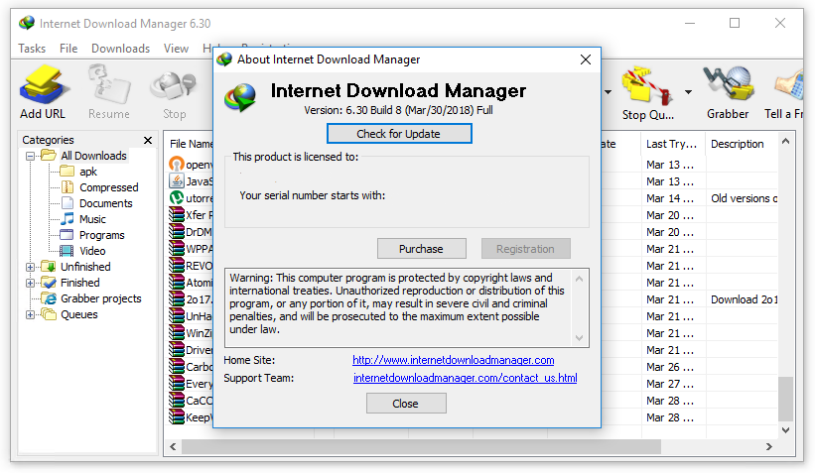The height and width of the screenshot is (473, 815).
Task: Click the Purchase button
Action: point(422,249)
